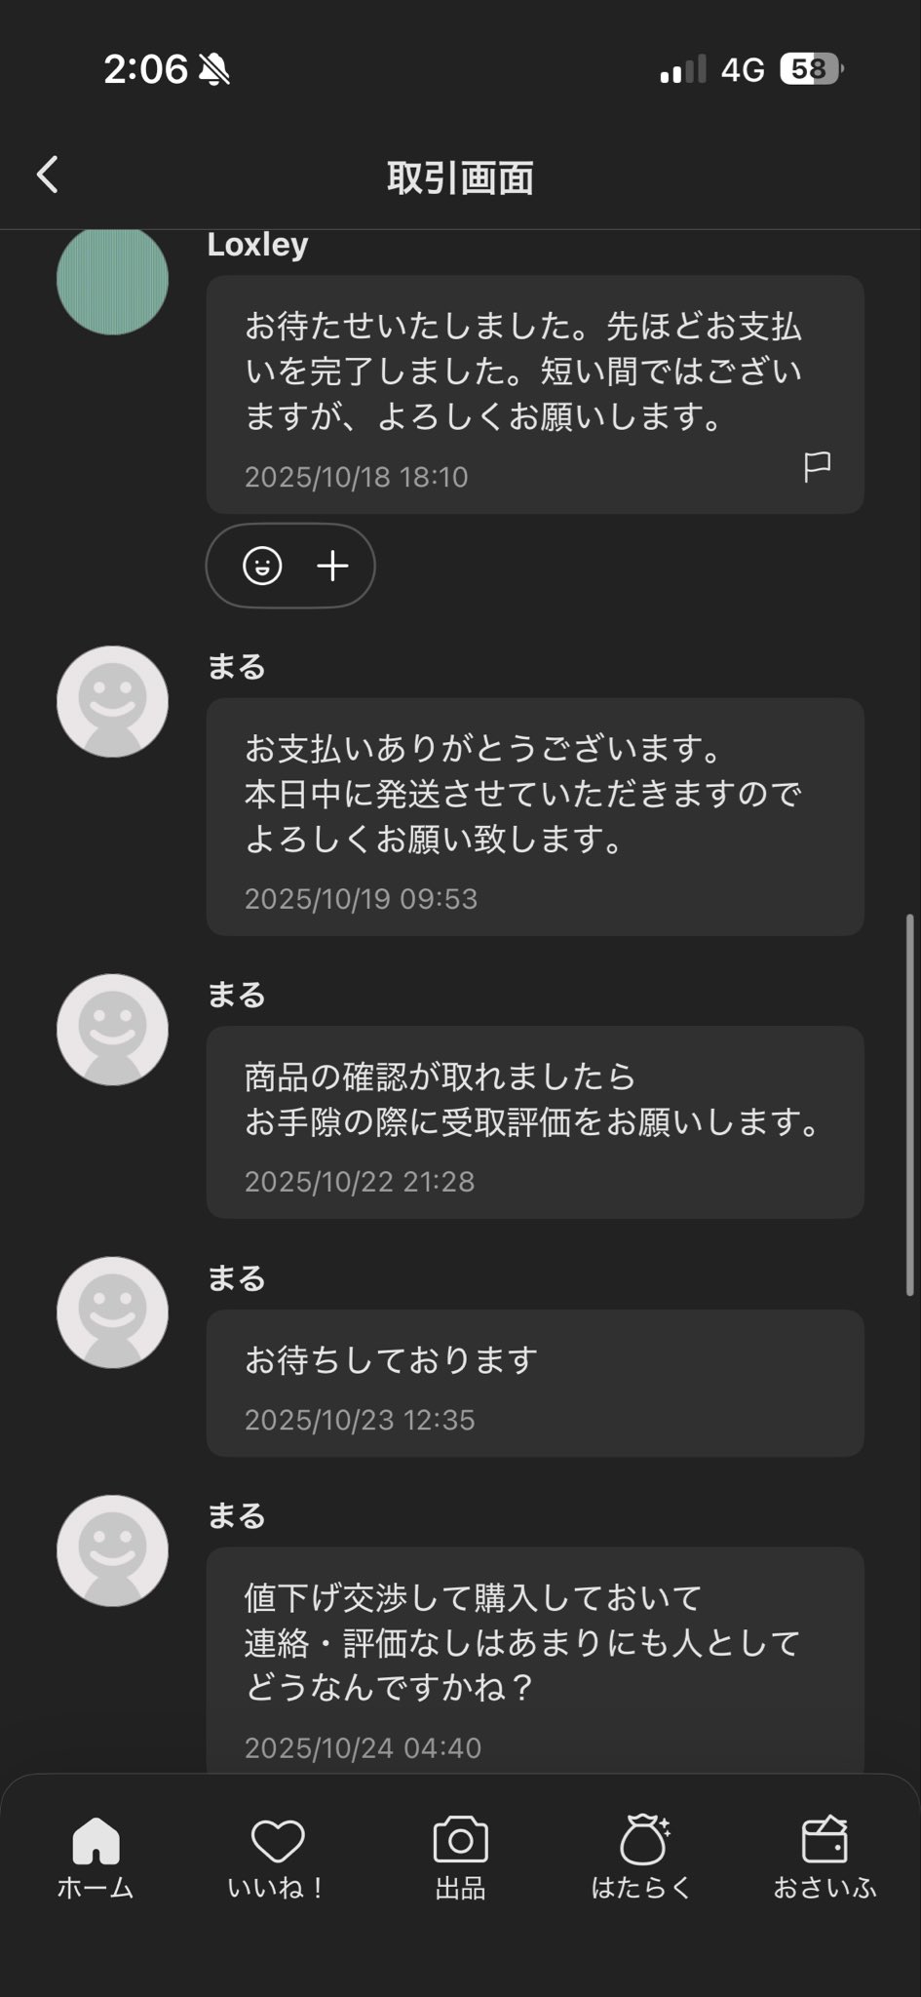Tap the battery indicator showing 58

(x=811, y=69)
